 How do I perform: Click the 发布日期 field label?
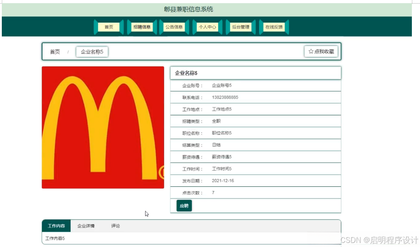coord(192,181)
